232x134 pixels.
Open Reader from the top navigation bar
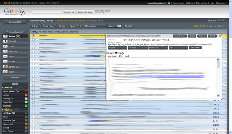coord(42,3)
